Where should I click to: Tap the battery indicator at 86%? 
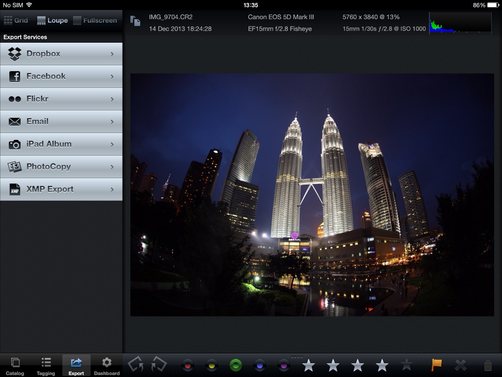click(486, 5)
